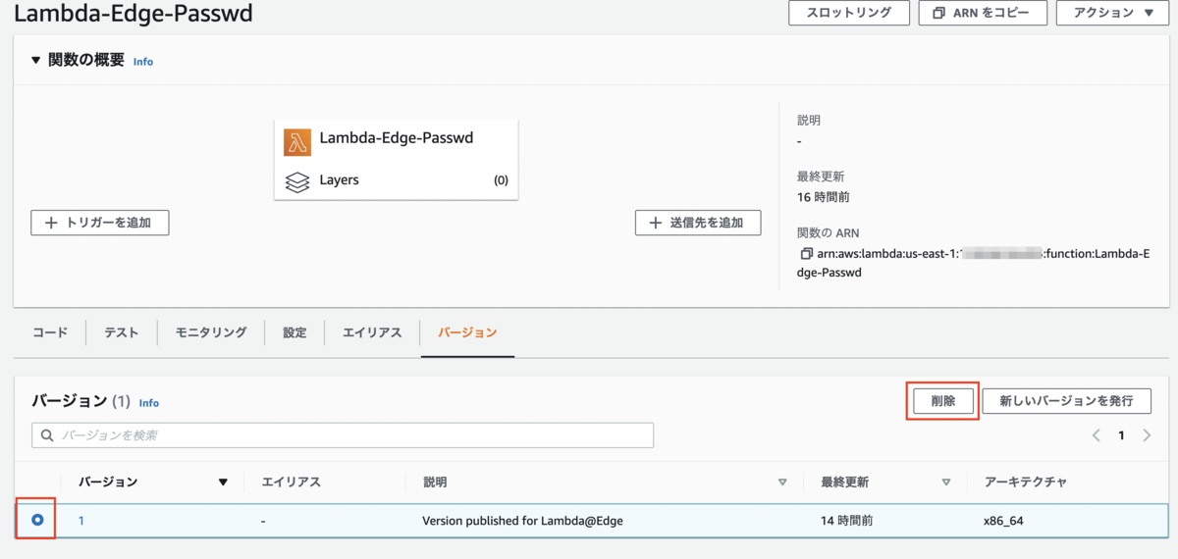
Task: Focus the バージョンを検索 search field
Action: [x=343, y=434]
